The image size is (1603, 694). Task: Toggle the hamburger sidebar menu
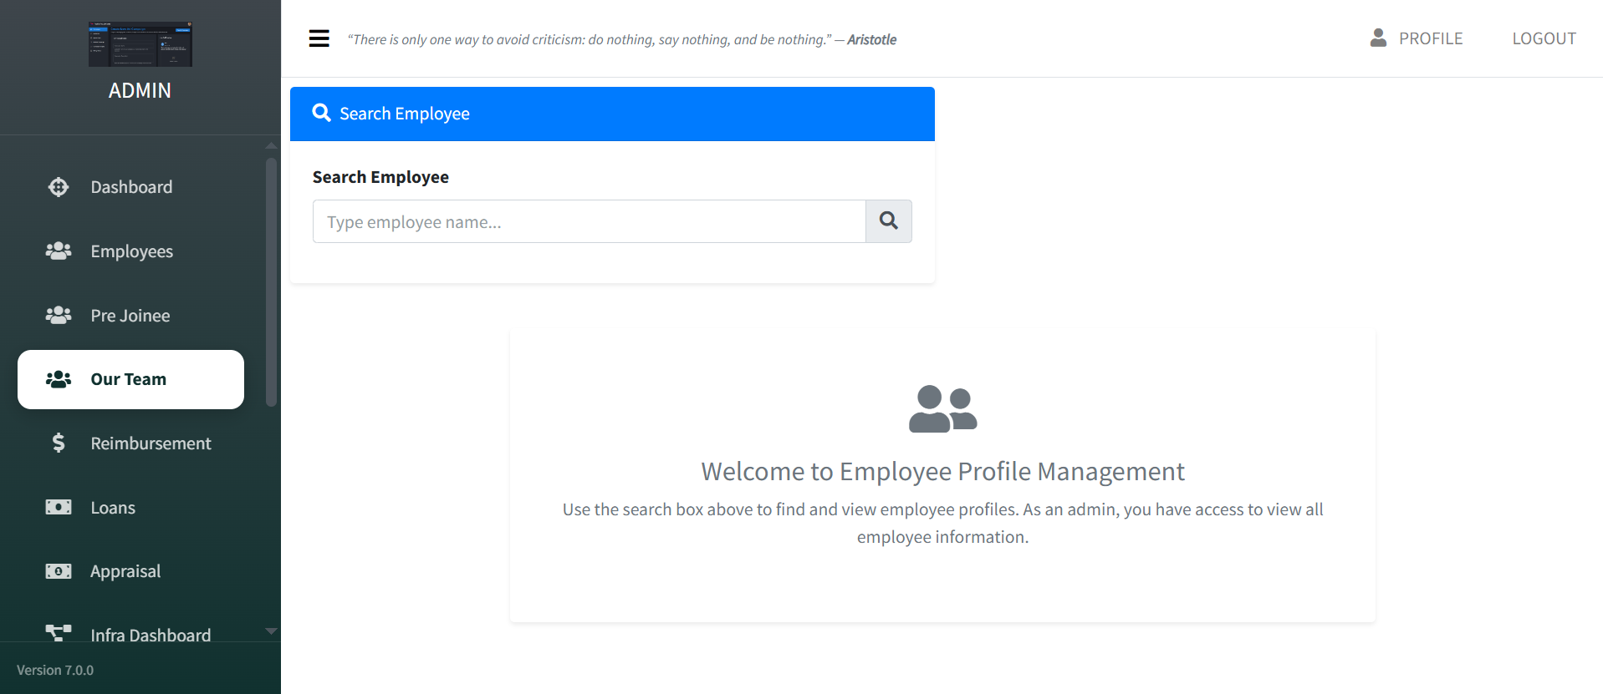click(319, 38)
